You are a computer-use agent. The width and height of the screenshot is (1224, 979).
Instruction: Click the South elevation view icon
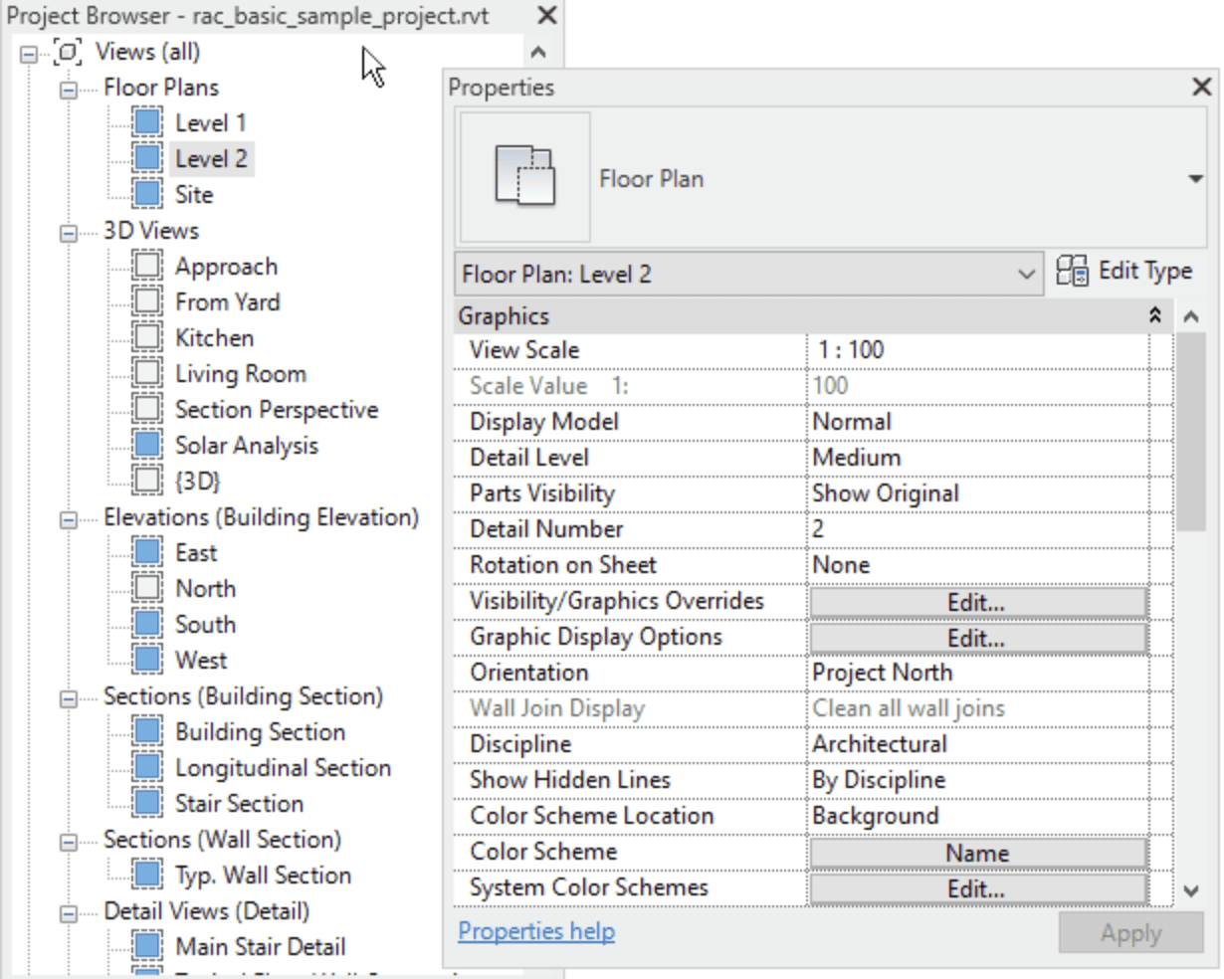[147, 625]
